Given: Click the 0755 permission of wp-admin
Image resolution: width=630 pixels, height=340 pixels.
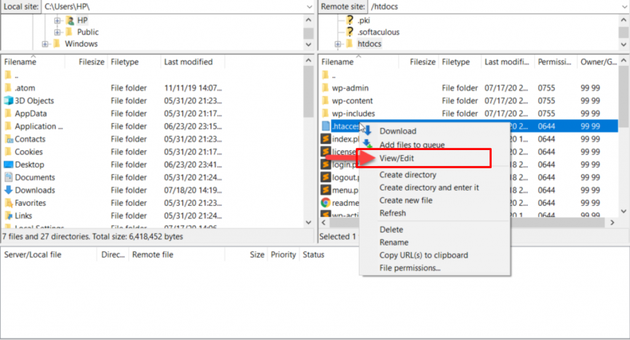Looking at the screenshot, I should [x=546, y=88].
